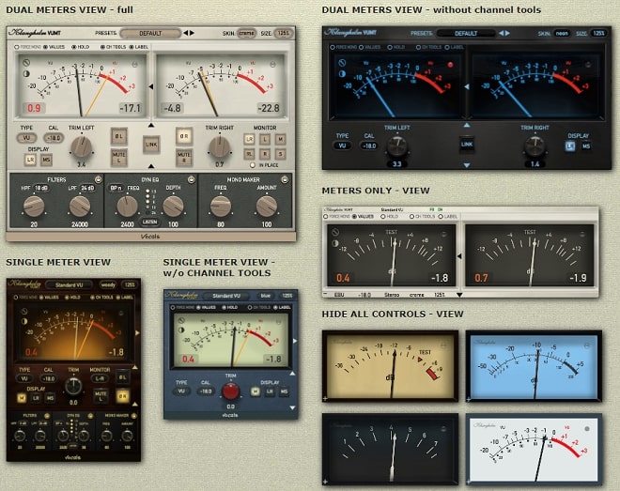
Task: Toggle CH TOOLS option in creme full view
Action: tap(102, 47)
